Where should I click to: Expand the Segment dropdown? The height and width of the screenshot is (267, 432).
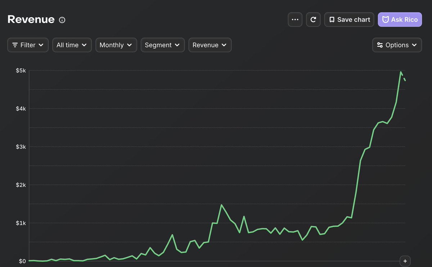tap(163, 45)
